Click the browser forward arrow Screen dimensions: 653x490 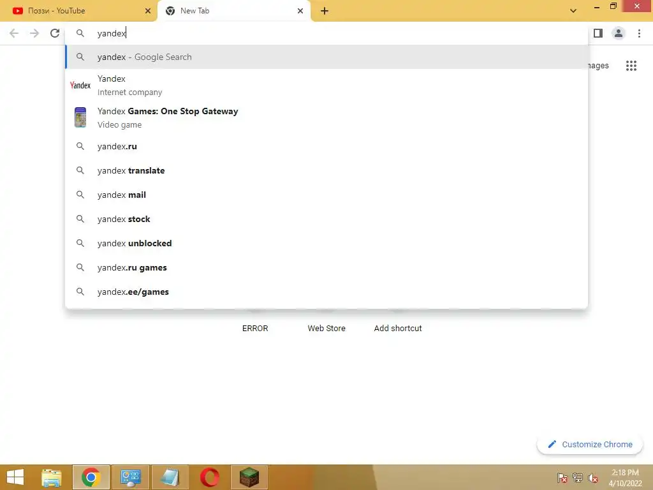click(34, 33)
